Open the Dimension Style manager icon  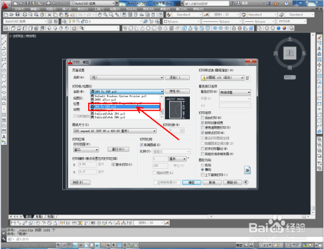pos(207,15)
